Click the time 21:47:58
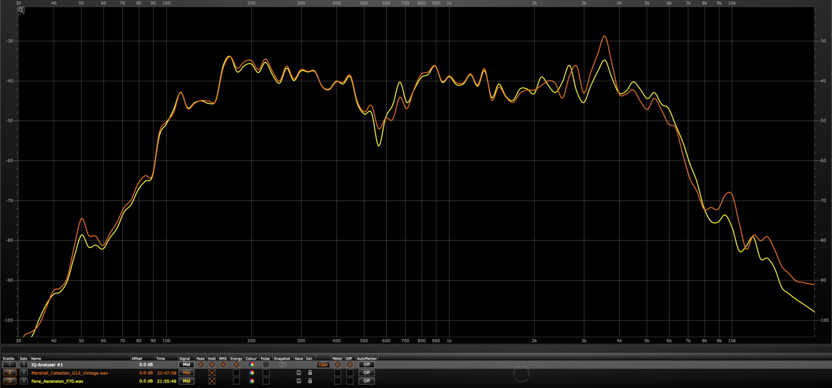Image resolution: width=832 pixels, height=388 pixels. tap(167, 373)
